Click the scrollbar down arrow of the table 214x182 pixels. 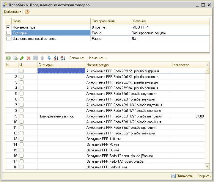coord(207,167)
